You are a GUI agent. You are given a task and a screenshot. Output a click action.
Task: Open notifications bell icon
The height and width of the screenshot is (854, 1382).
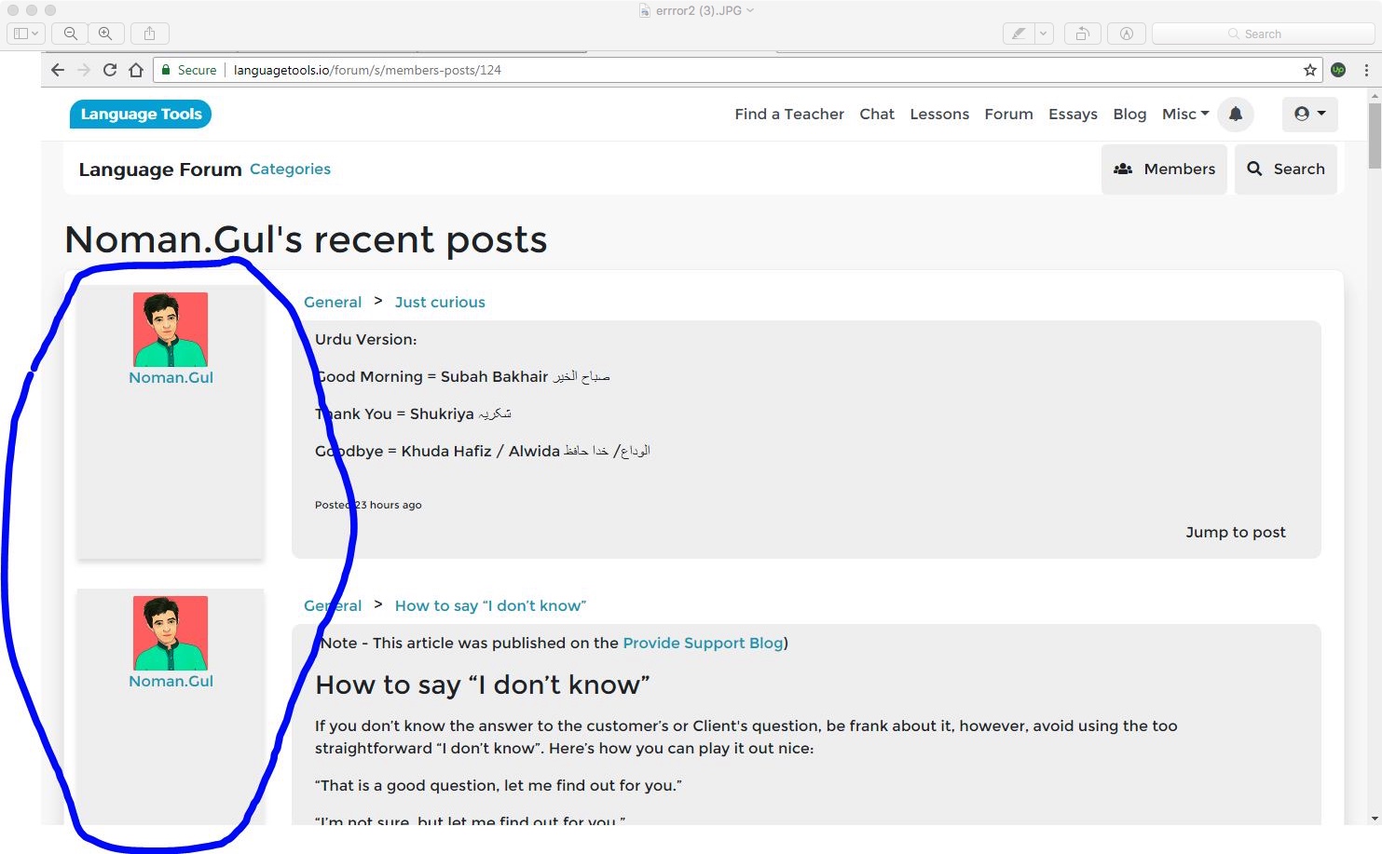[x=1235, y=114]
